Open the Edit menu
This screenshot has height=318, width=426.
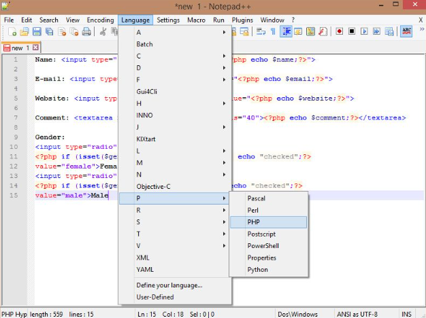click(27, 20)
